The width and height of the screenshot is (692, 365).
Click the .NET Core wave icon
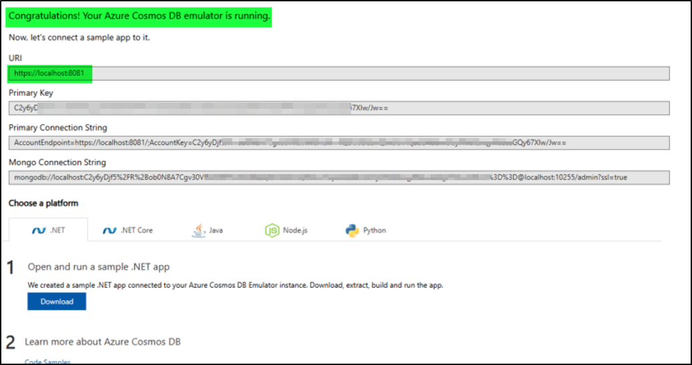(109, 231)
